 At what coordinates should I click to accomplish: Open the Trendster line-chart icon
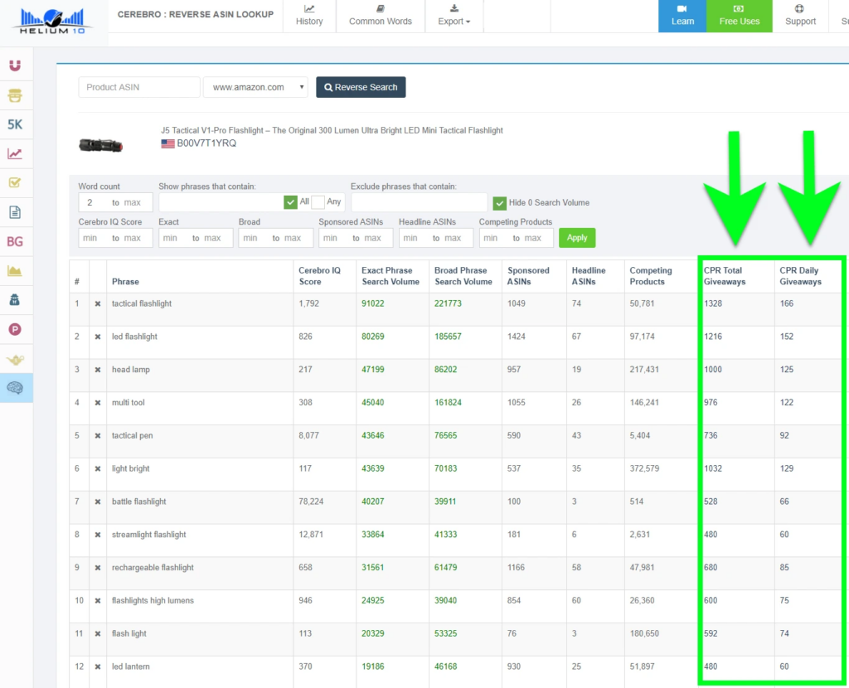[15, 153]
